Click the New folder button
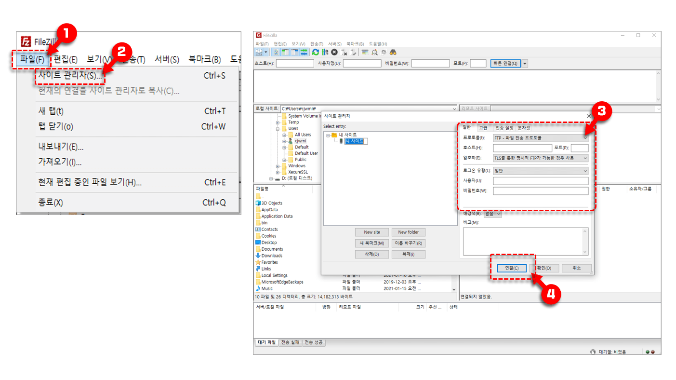The image size is (676, 380). click(x=409, y=232)
